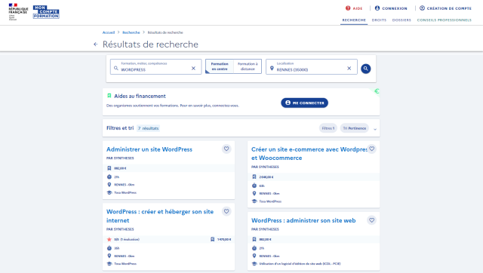Click the round search magnifier button
Viewport: 483px width, 273px height.
(365, 69)
